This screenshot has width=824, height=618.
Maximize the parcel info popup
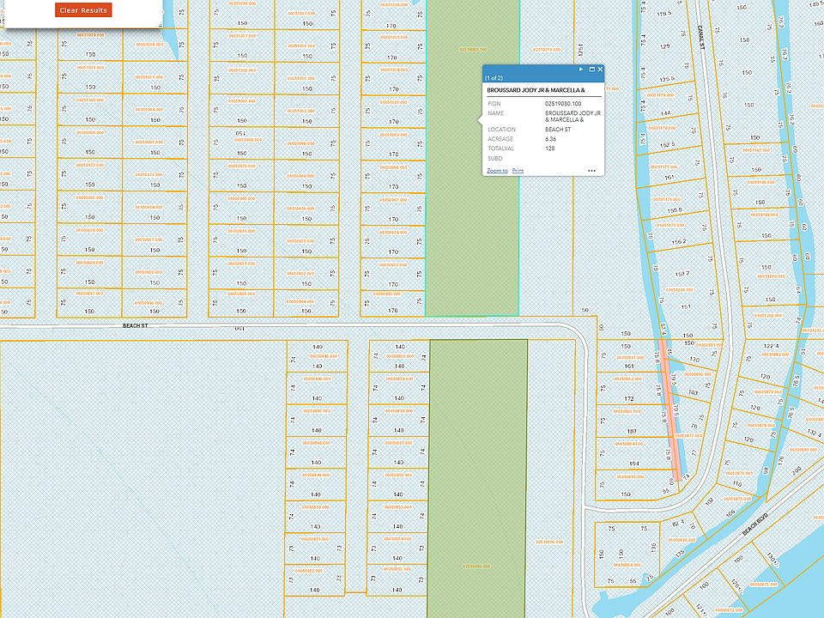pos(591,69)
